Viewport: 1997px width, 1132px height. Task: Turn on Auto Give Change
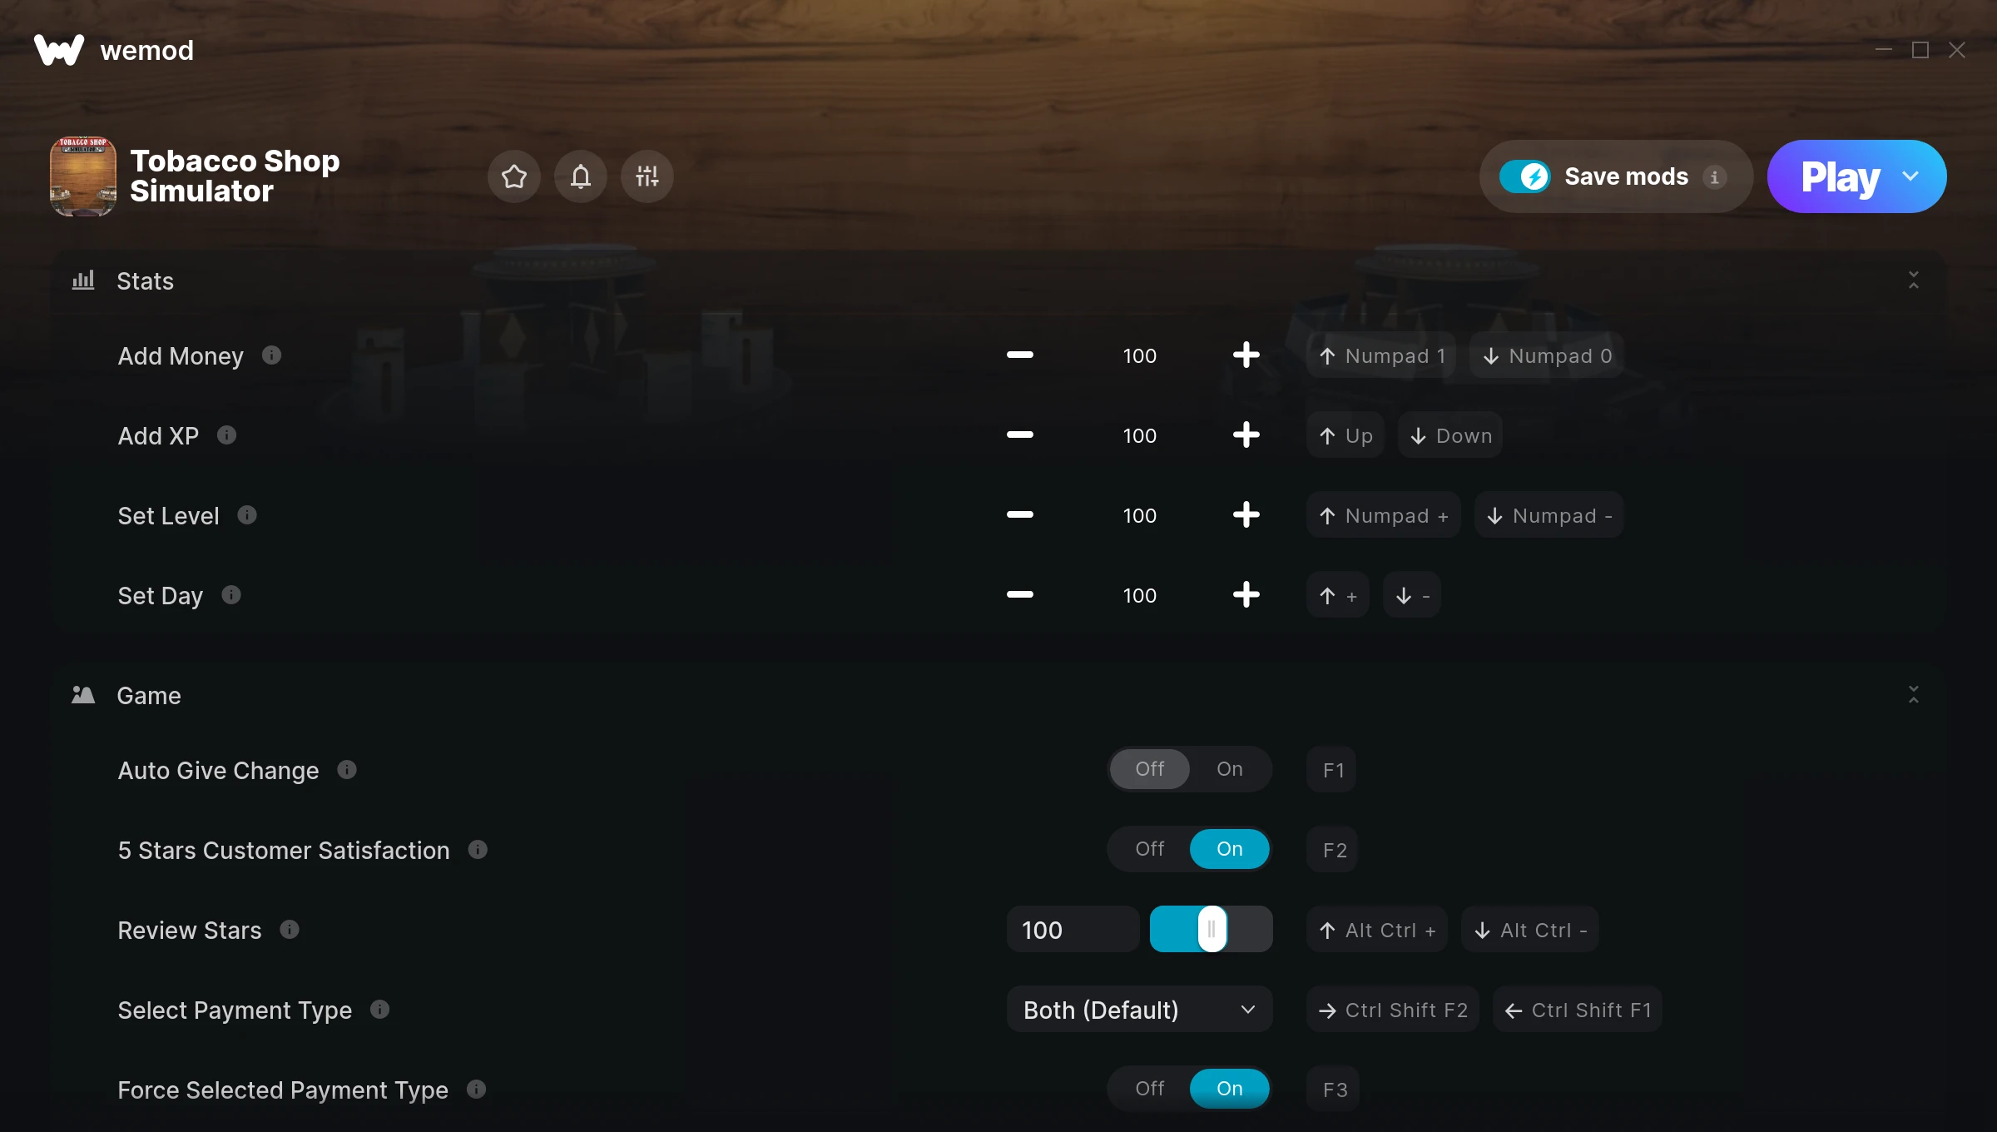click(1230, 769)
